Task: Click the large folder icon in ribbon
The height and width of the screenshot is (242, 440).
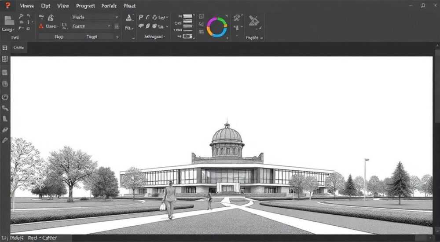Action: (x=10, y=21)
